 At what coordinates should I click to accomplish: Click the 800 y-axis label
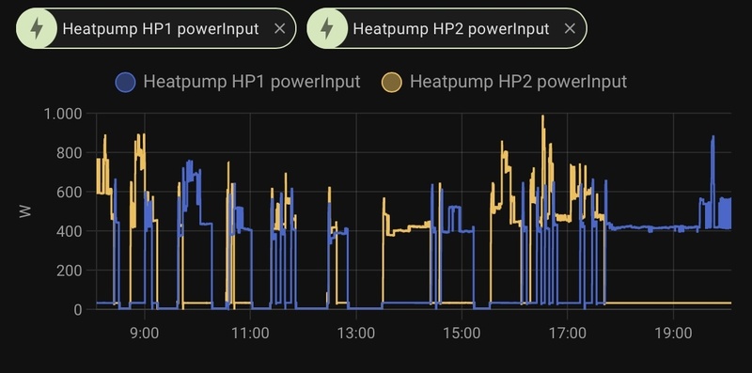pyautogui.click(x=69, y=153)
